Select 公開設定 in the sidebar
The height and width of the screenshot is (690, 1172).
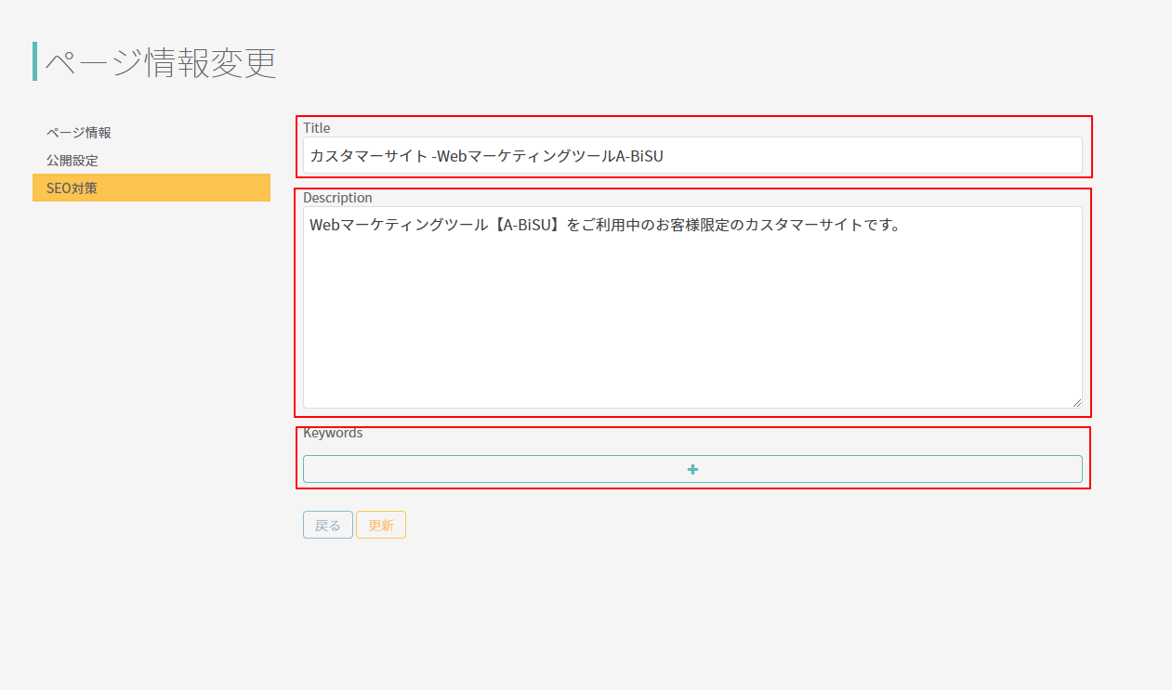(151, 161)
